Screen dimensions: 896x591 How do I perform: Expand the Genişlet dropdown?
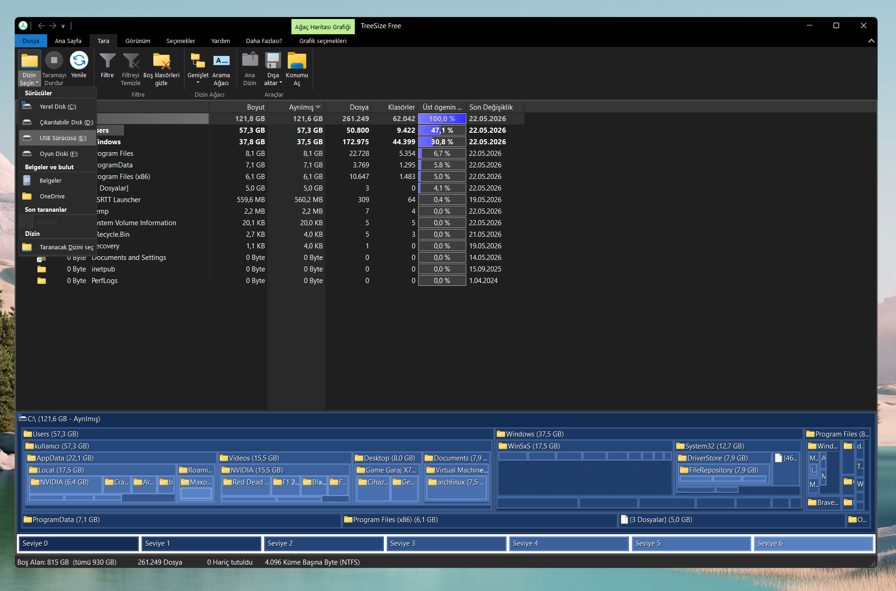pos(198,68)
